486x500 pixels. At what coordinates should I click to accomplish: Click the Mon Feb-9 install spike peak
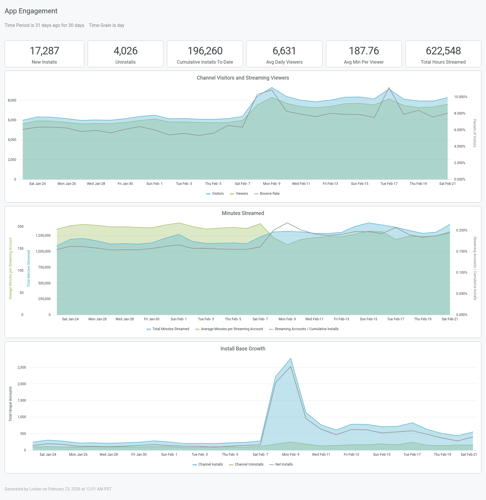point(290,359)
